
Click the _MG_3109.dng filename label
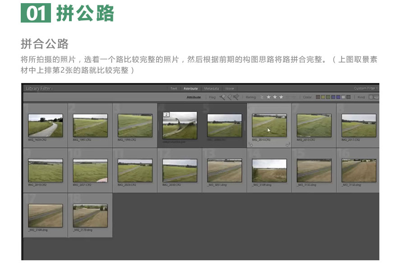pos(262,185)
